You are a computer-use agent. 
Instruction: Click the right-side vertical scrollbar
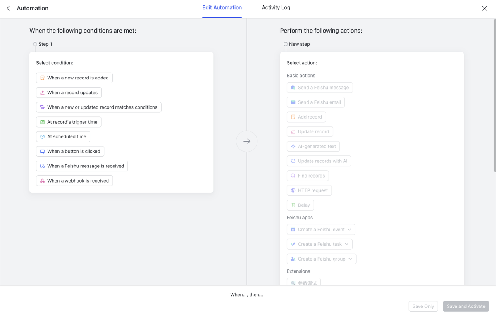[x=494, y=95]
